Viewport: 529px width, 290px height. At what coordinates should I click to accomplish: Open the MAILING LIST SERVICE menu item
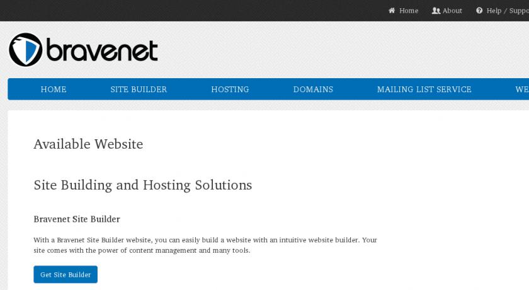pyautogui.click(x=424, y=89)
